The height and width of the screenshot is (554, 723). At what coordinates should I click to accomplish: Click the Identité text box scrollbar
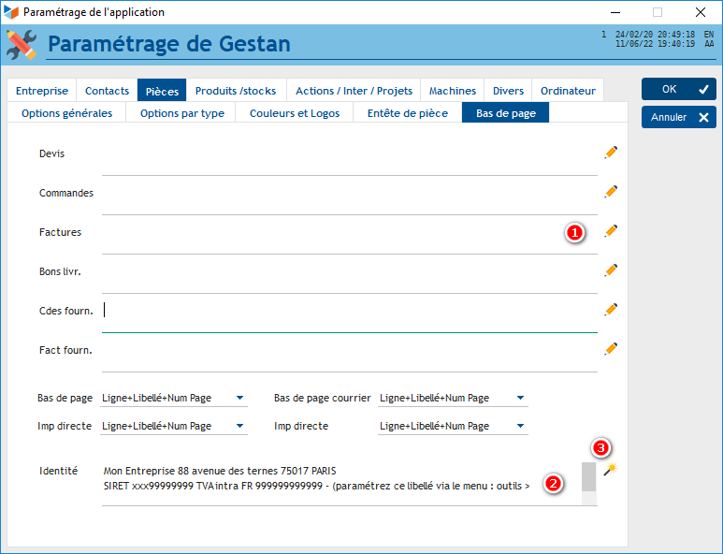(588, 483)
